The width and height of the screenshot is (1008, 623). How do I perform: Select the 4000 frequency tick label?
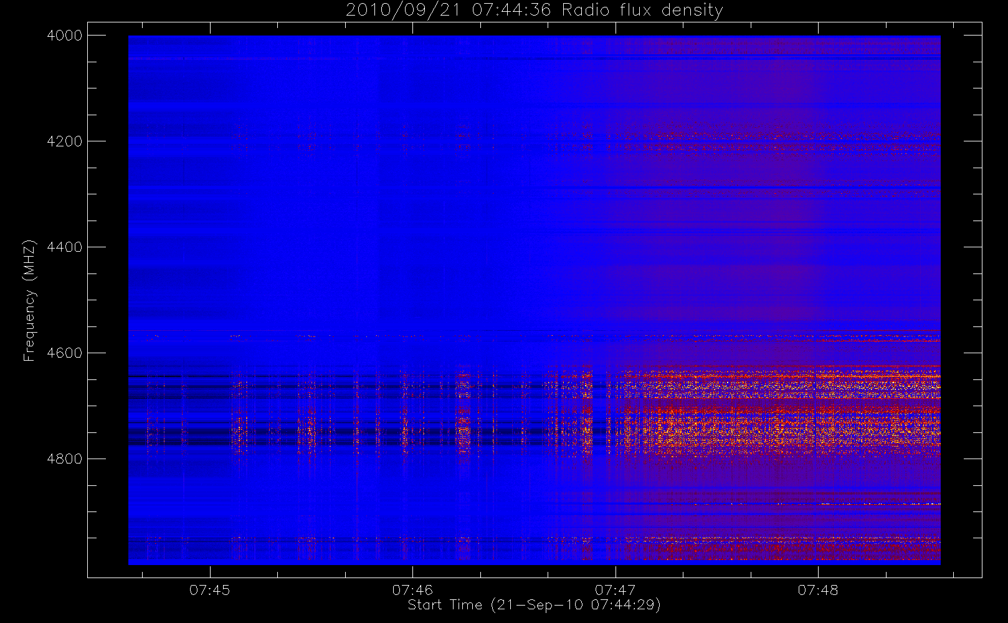click(64, 36)
